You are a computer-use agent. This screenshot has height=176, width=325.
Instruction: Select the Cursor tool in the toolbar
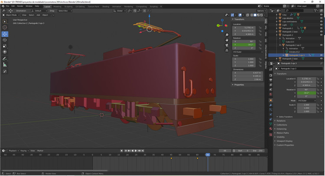pyautogui.click(x=5, y=27)
